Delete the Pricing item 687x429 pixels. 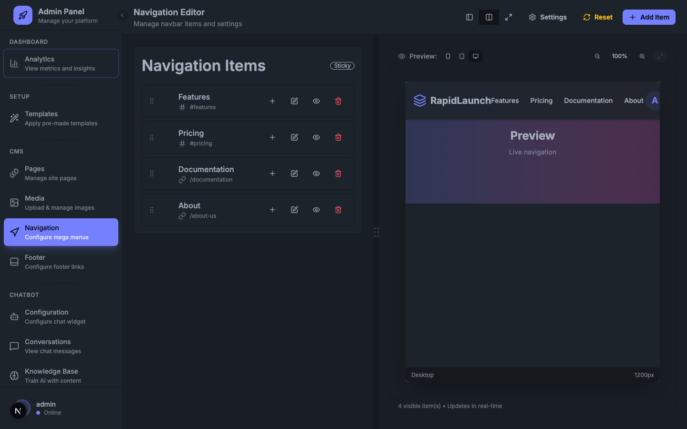click(x=338, y=137)
